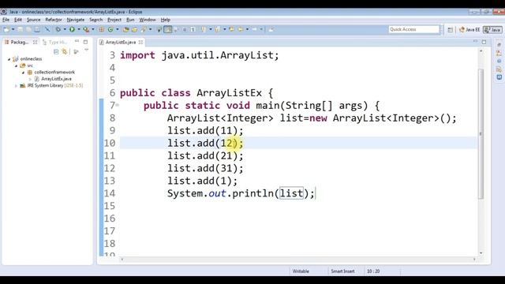Image resolution: width=505 pixels, height=284 pixels.
Task: Open the Window menu
Action: pyautogui.click(x=148, y=20)
